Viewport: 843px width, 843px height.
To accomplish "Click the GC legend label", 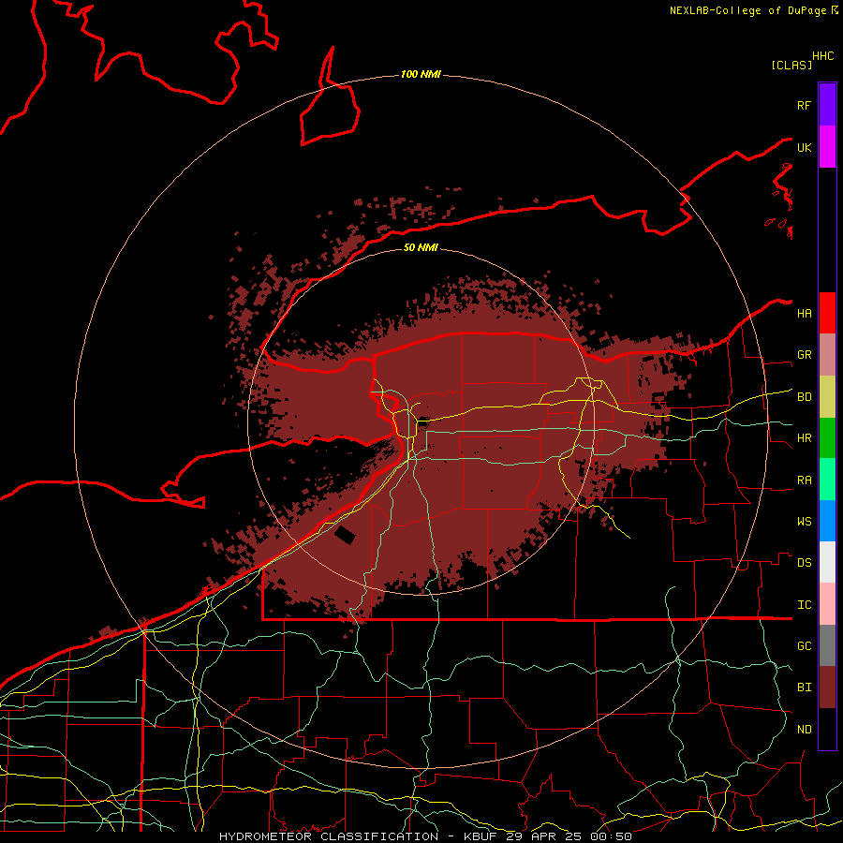I will [804, 645].
